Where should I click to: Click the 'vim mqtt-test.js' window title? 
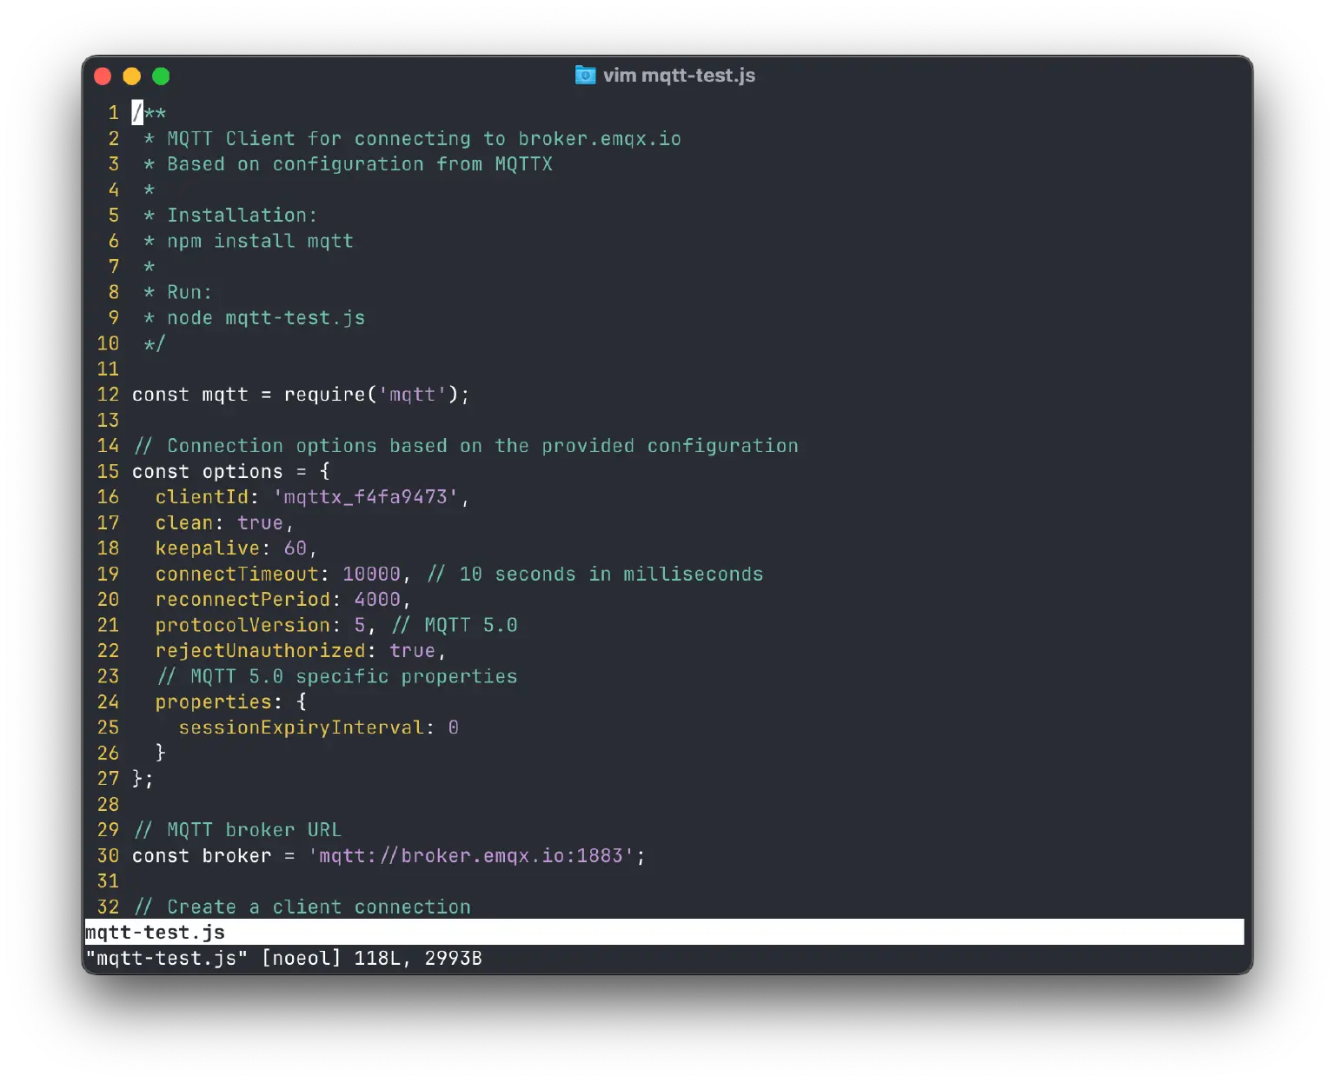click(679, 76)
